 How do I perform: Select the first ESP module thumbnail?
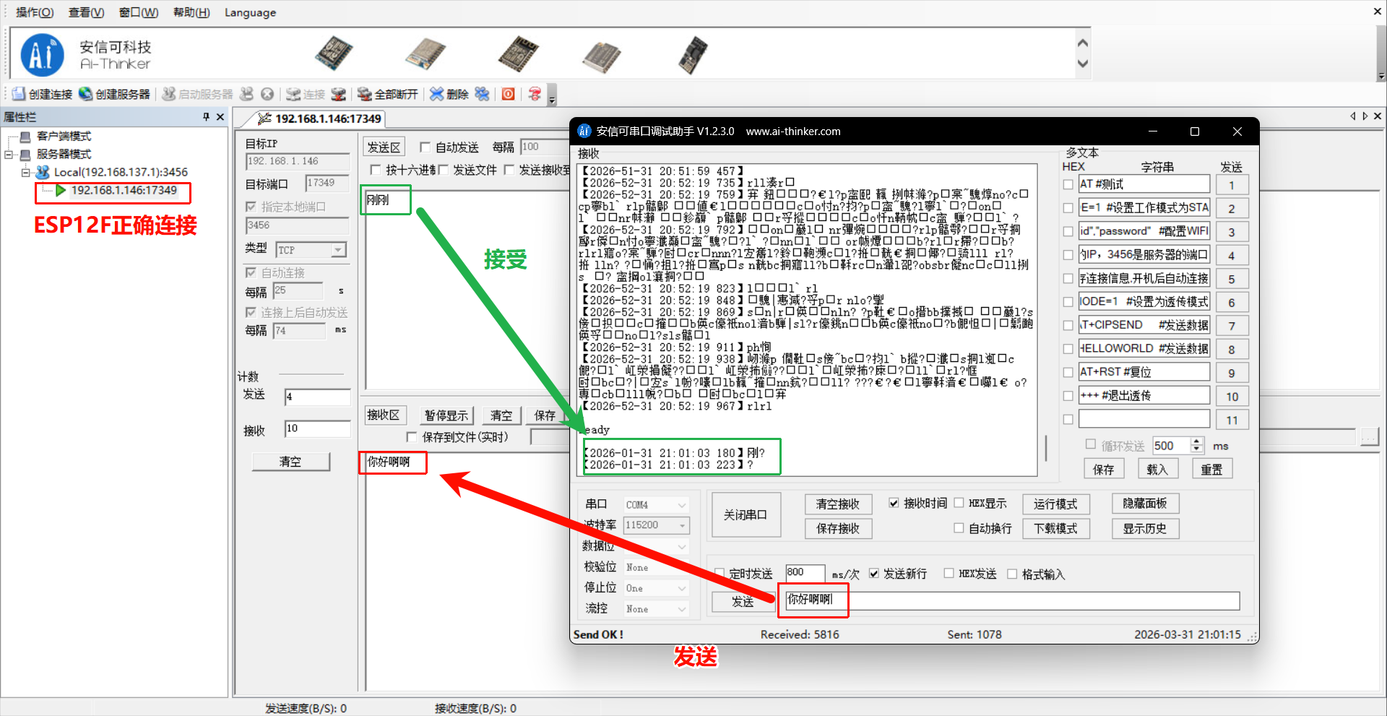[333, 53]
